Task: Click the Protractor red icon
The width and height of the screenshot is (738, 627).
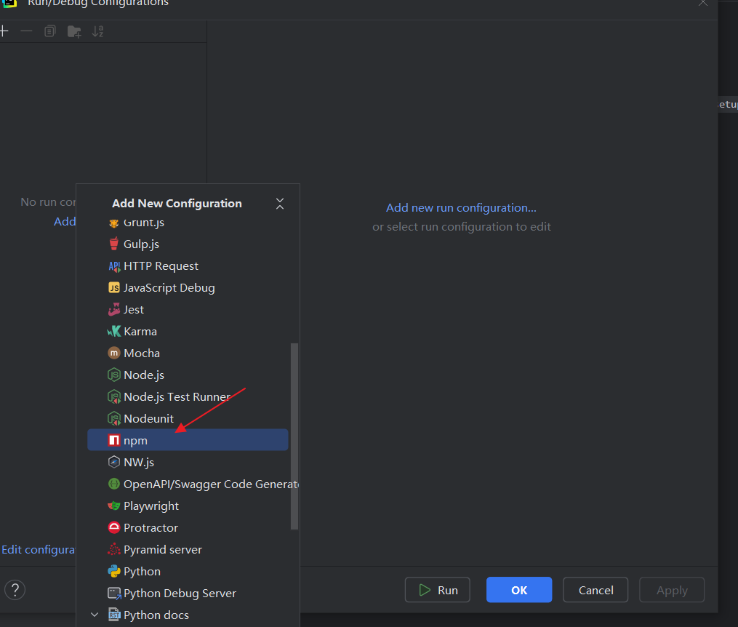Action: point(114,527)
